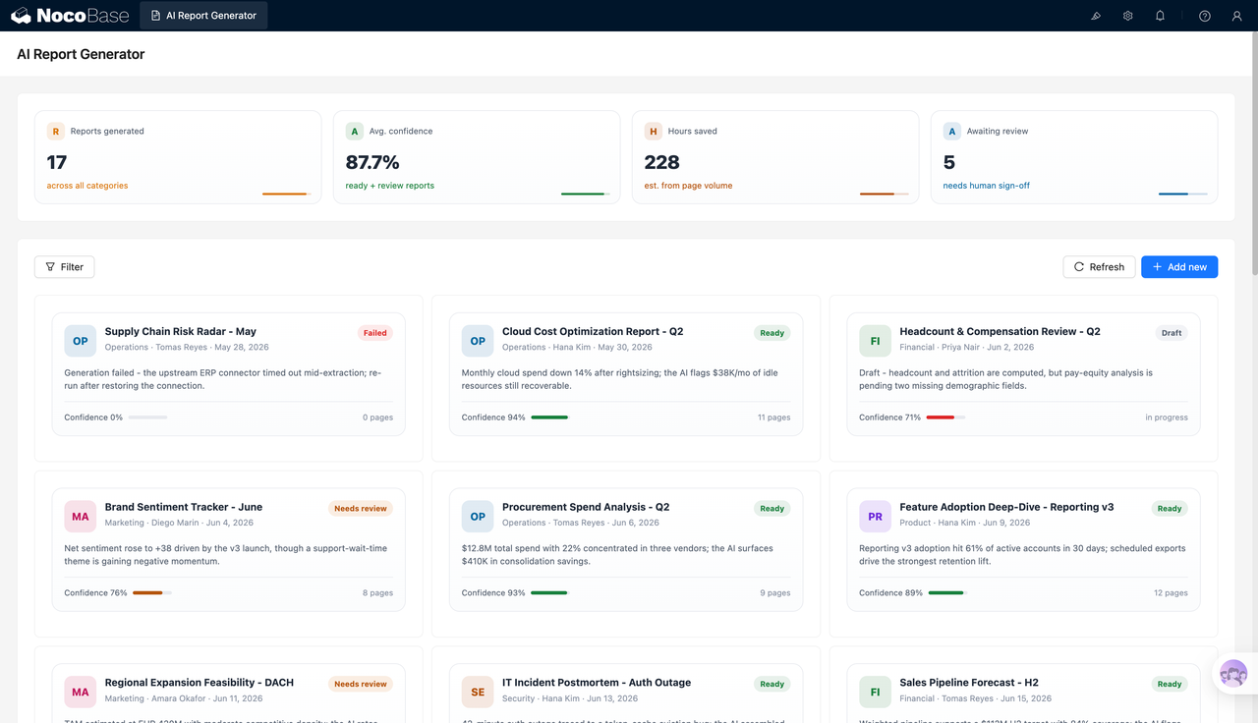Open Regional Expansion Feasibility - DACH title
The image size is (1258, 723).
pyautogui.click(x=200, y=683)
